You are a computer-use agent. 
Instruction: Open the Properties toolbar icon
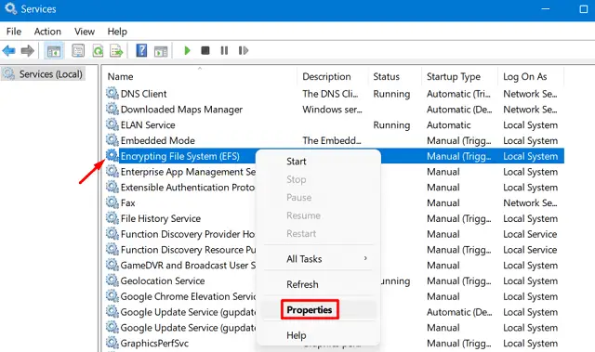pos(78,50)
